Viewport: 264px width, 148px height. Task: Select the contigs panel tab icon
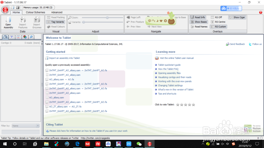click(5, 37)
